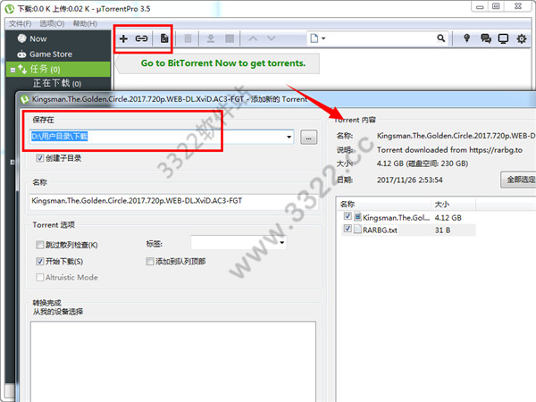
Task: Click the Stop square toolbar icon
Action: click(230, 38)
